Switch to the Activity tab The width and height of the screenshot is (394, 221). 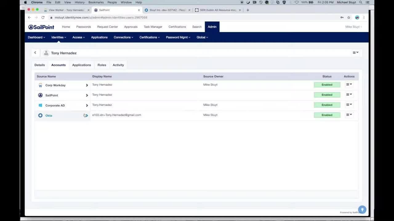pos(118,65)
